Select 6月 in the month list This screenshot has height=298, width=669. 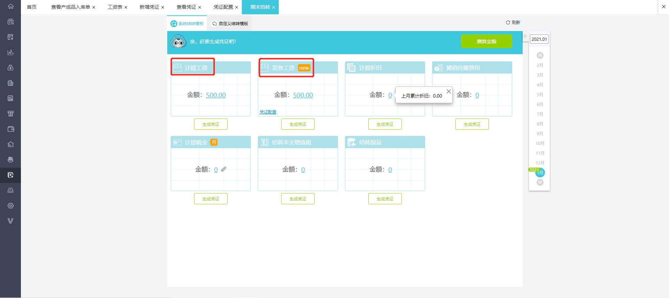tap(540, 104)
